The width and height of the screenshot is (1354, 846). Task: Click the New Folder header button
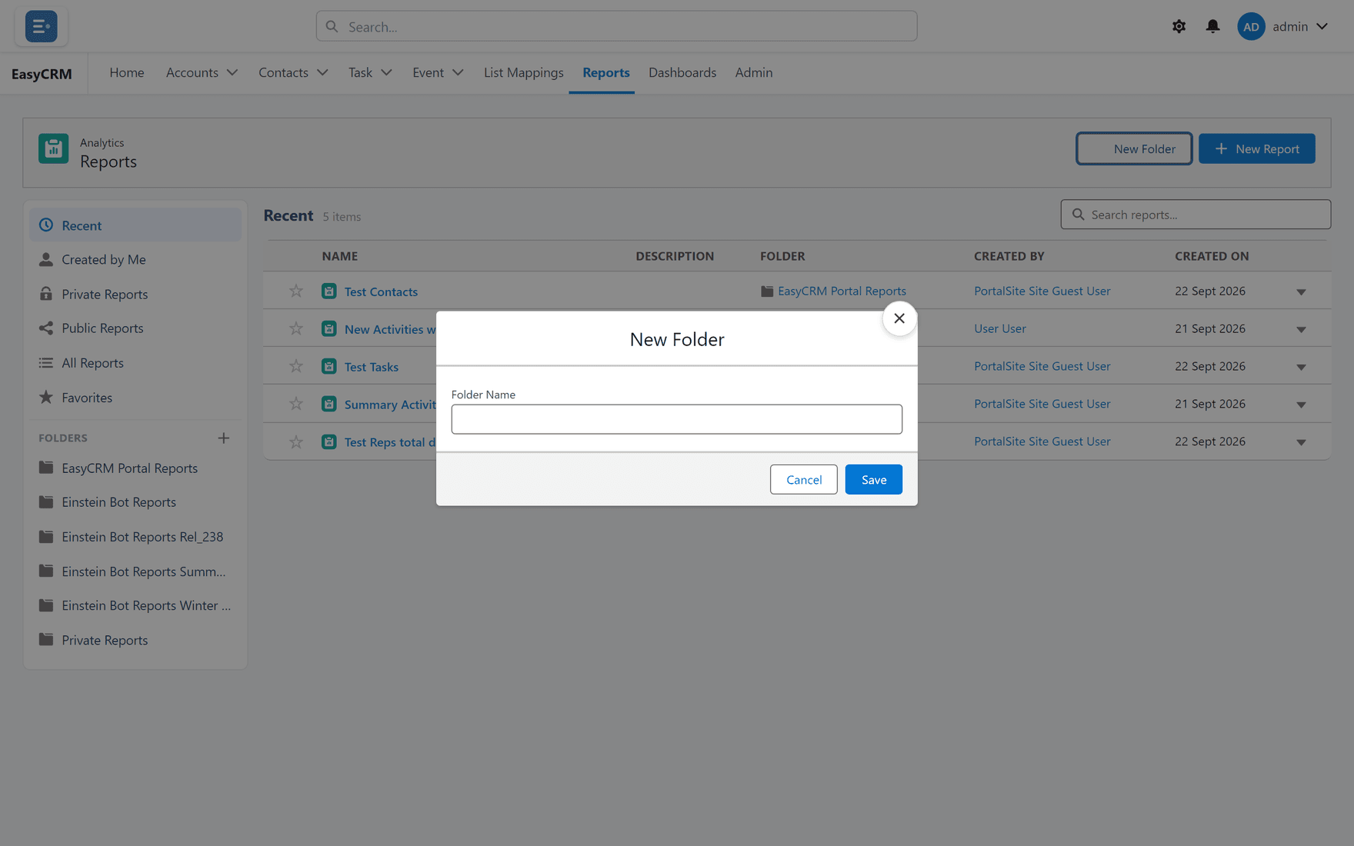pyautogui.click(x=1133, y=148)
